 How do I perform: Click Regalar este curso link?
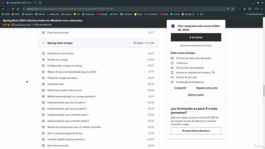tap(207, 88)
